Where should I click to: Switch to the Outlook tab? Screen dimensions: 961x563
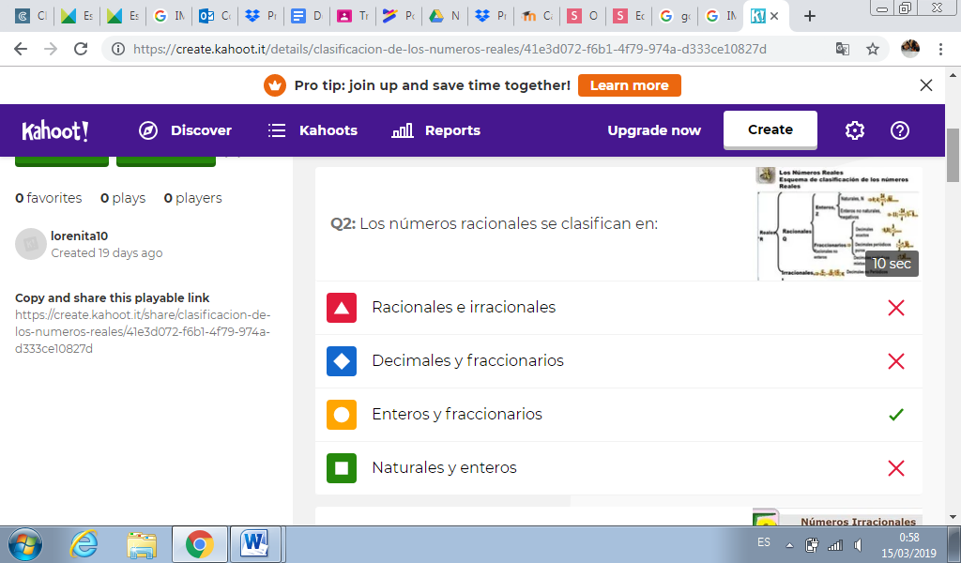(214, 16)
